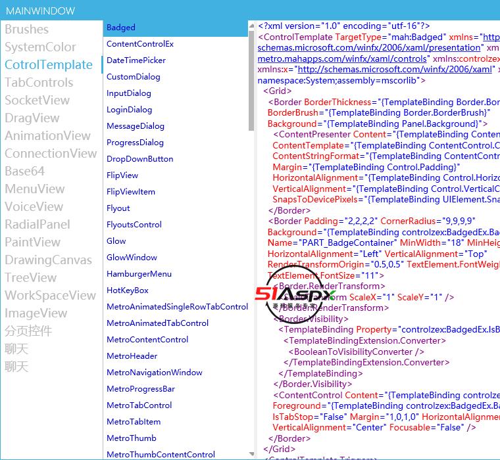Choose ContentControlEx in the list
This screenshot has height=460, width=500.
176,44
